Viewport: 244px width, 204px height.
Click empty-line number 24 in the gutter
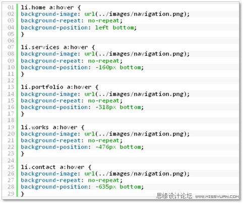pyautogui.click(x=11, y=161)
